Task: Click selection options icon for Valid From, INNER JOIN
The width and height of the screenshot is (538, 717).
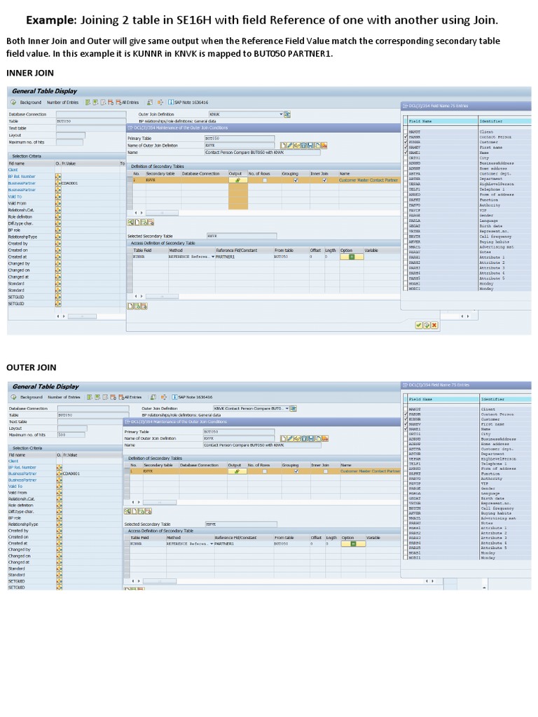Action: point(58,204)
